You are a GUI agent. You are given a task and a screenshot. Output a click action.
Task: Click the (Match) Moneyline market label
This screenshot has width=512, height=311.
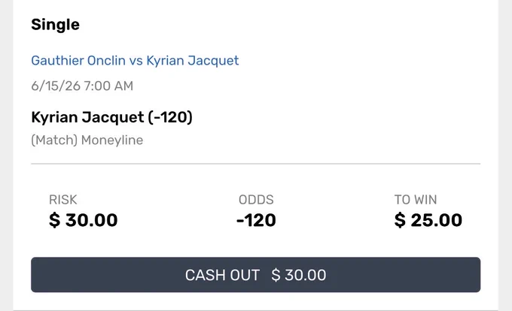pos(87,140)
